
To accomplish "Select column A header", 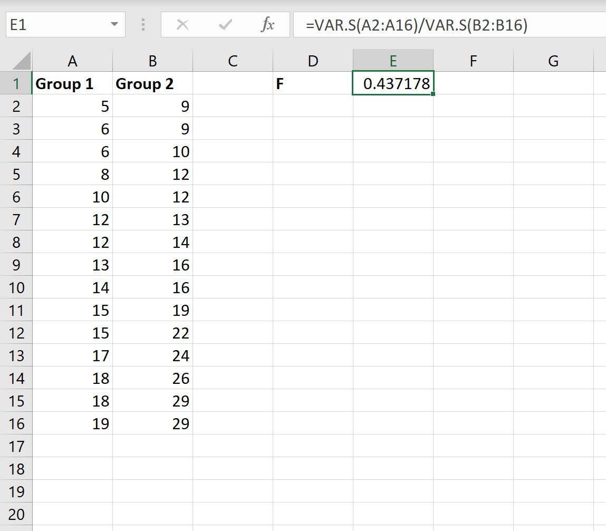I will coord(72,61).
